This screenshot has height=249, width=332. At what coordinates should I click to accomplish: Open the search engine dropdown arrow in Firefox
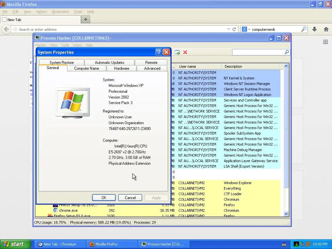pos(249,29)
